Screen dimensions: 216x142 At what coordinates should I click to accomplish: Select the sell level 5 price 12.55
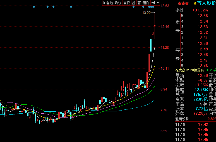click(203, 16)
